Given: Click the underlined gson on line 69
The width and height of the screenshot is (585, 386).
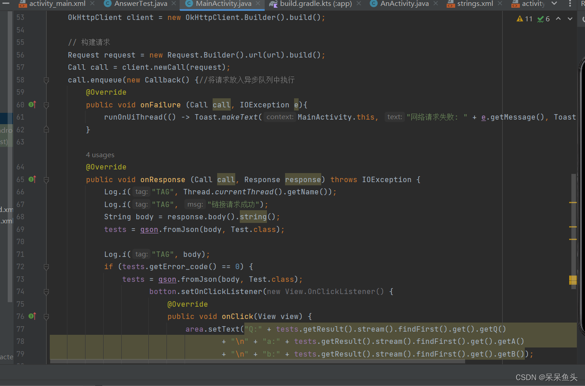Looking at the screenshot, I should pyautogui.click(x=149, y=229).
